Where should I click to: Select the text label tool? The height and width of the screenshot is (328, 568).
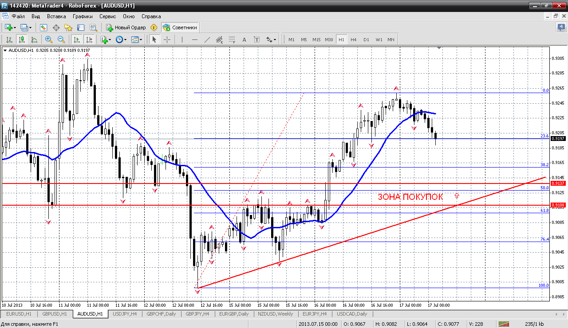click(x=256, y=39)
